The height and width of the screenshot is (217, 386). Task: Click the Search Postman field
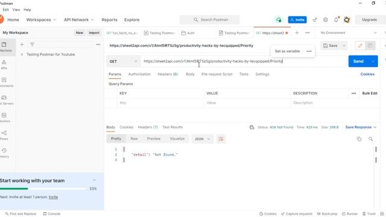tap(209, 20)
